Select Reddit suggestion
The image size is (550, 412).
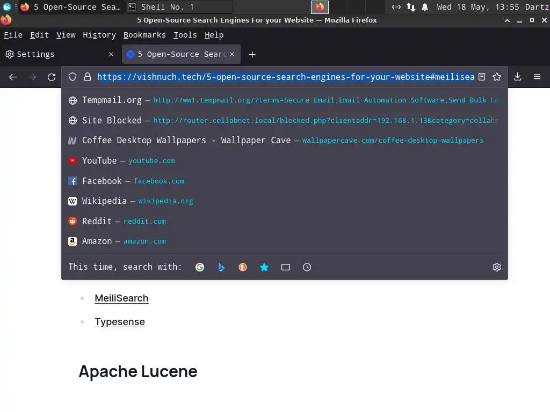coord(285,222)
